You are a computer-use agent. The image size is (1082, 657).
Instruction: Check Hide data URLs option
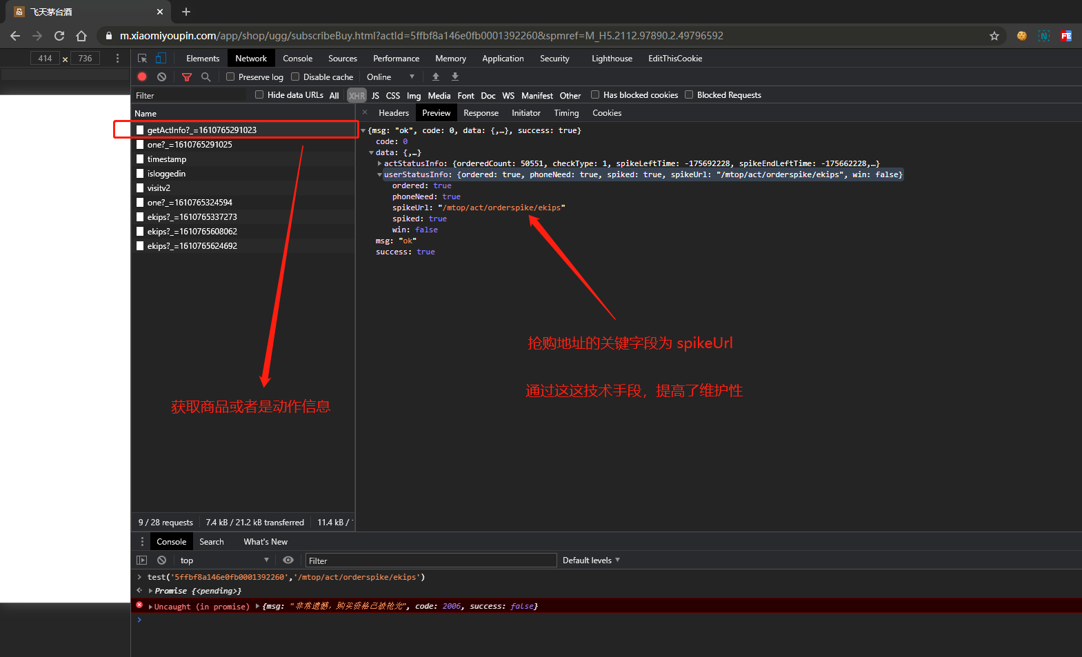pyautogui.click(x=259, y=95)
